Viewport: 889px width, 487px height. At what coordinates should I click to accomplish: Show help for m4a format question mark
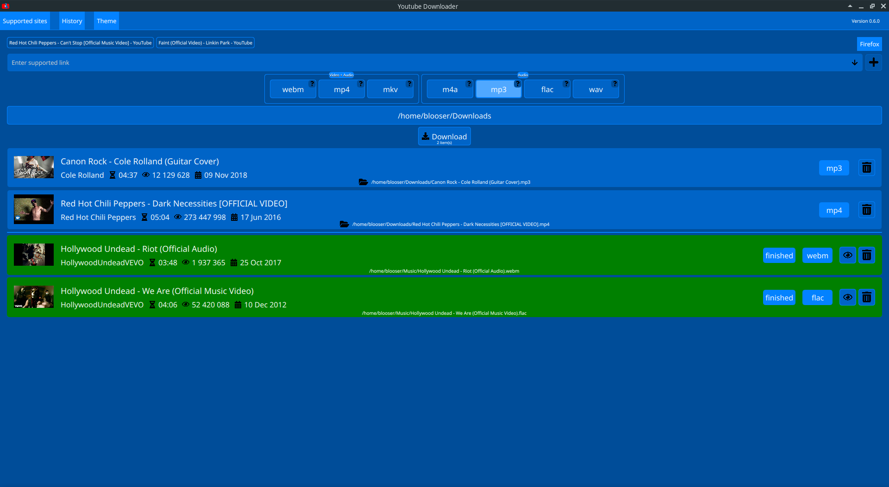[469, 84]
